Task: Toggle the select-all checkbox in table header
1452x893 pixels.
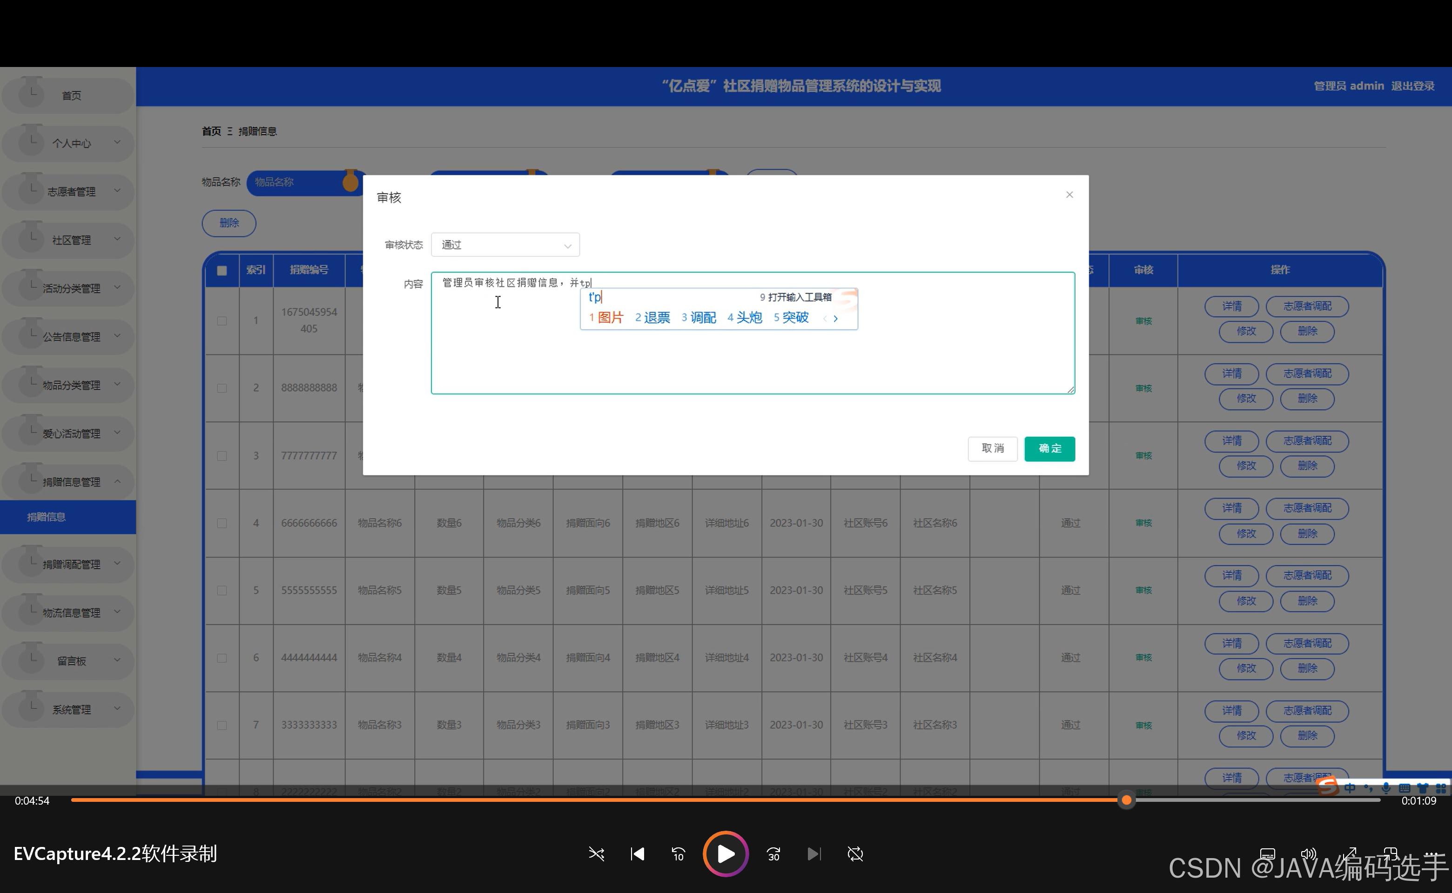Action: [x=222, y=271]
